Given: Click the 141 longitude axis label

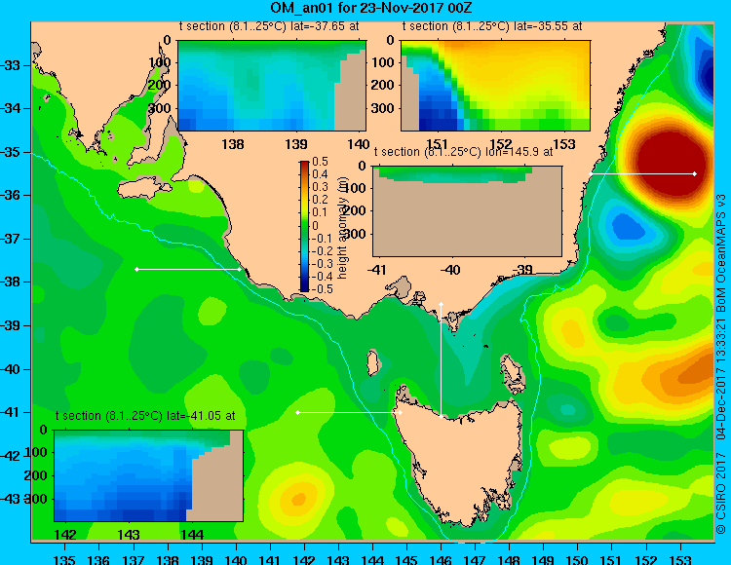Looking at the screenshot, I should click(x=270, y=559).
